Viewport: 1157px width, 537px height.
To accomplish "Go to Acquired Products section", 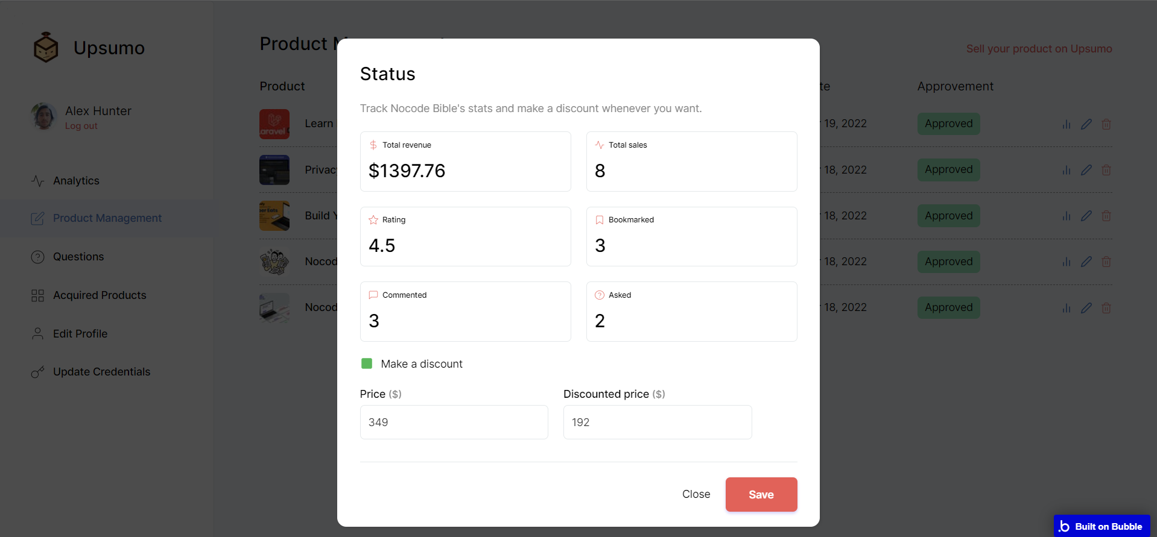I will (x=100, y=295).
